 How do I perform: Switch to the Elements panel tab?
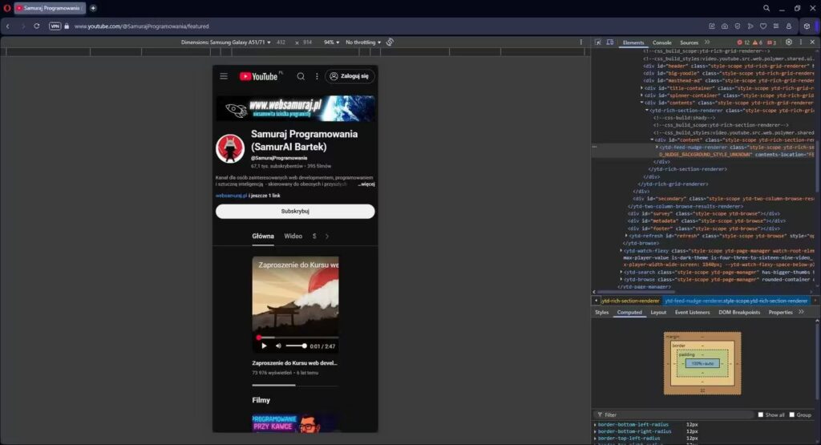click(x=633, y=43)
